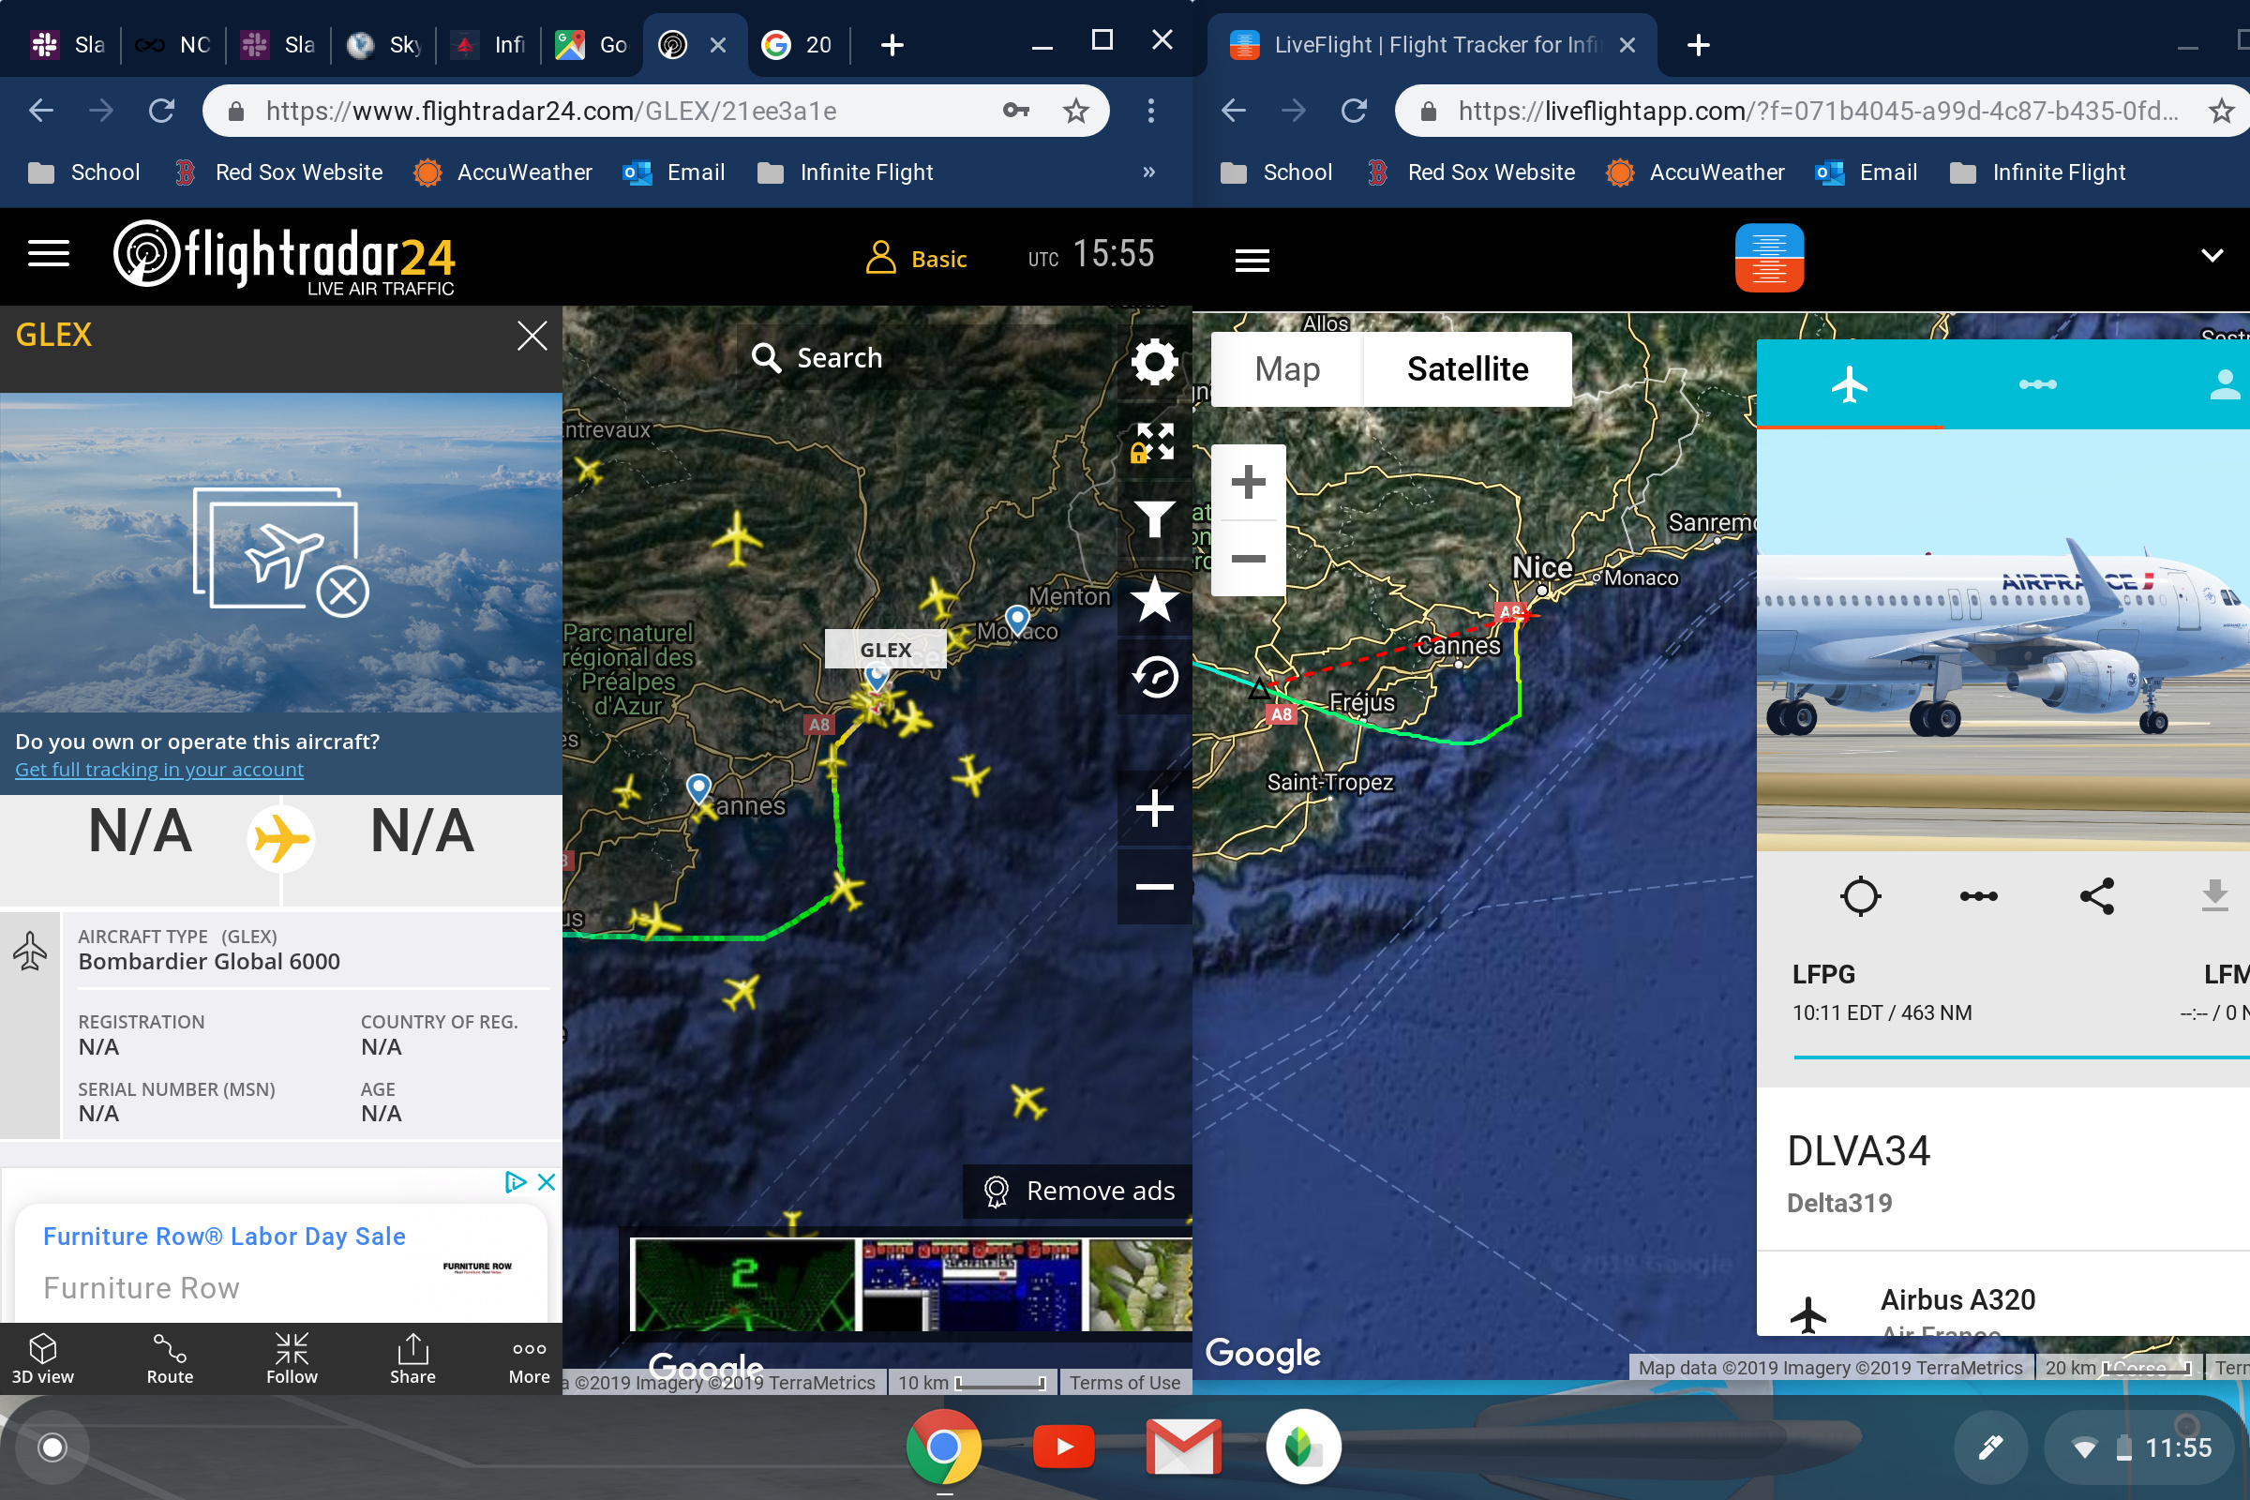Screen dimensions: 2250x1500
Task: Share the LiveFlight flight
Action: click(2096, 896)
